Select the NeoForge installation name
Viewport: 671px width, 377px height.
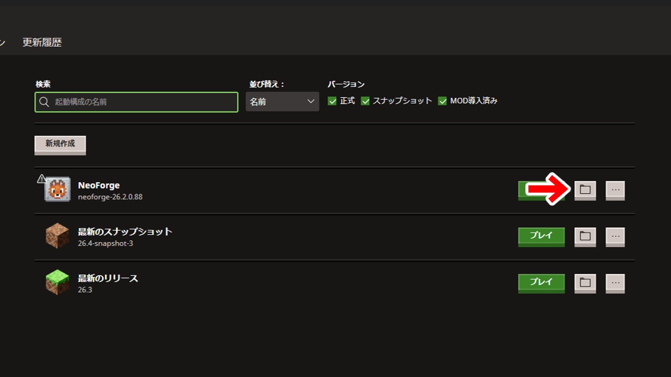pyautogui.click(x=99, y=185)
